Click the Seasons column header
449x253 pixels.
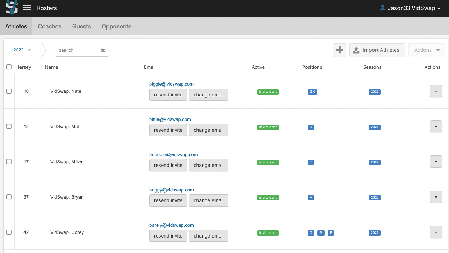372,67
